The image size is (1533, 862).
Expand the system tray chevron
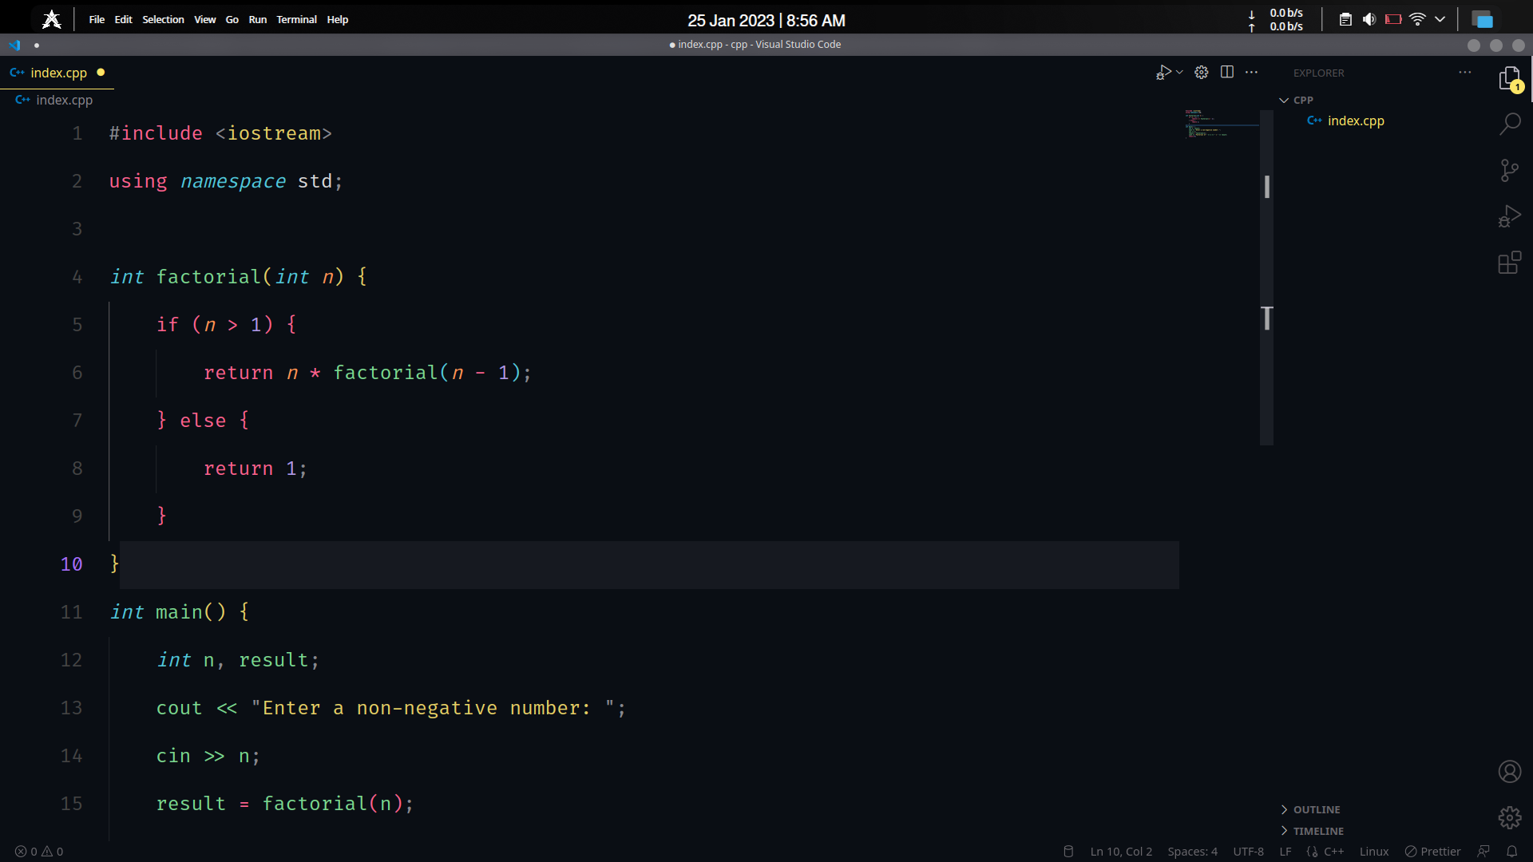point(1440,19)
